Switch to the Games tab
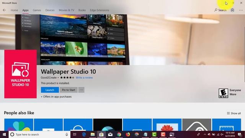This screenshot has width=245, height=138. tap(37, 10)
